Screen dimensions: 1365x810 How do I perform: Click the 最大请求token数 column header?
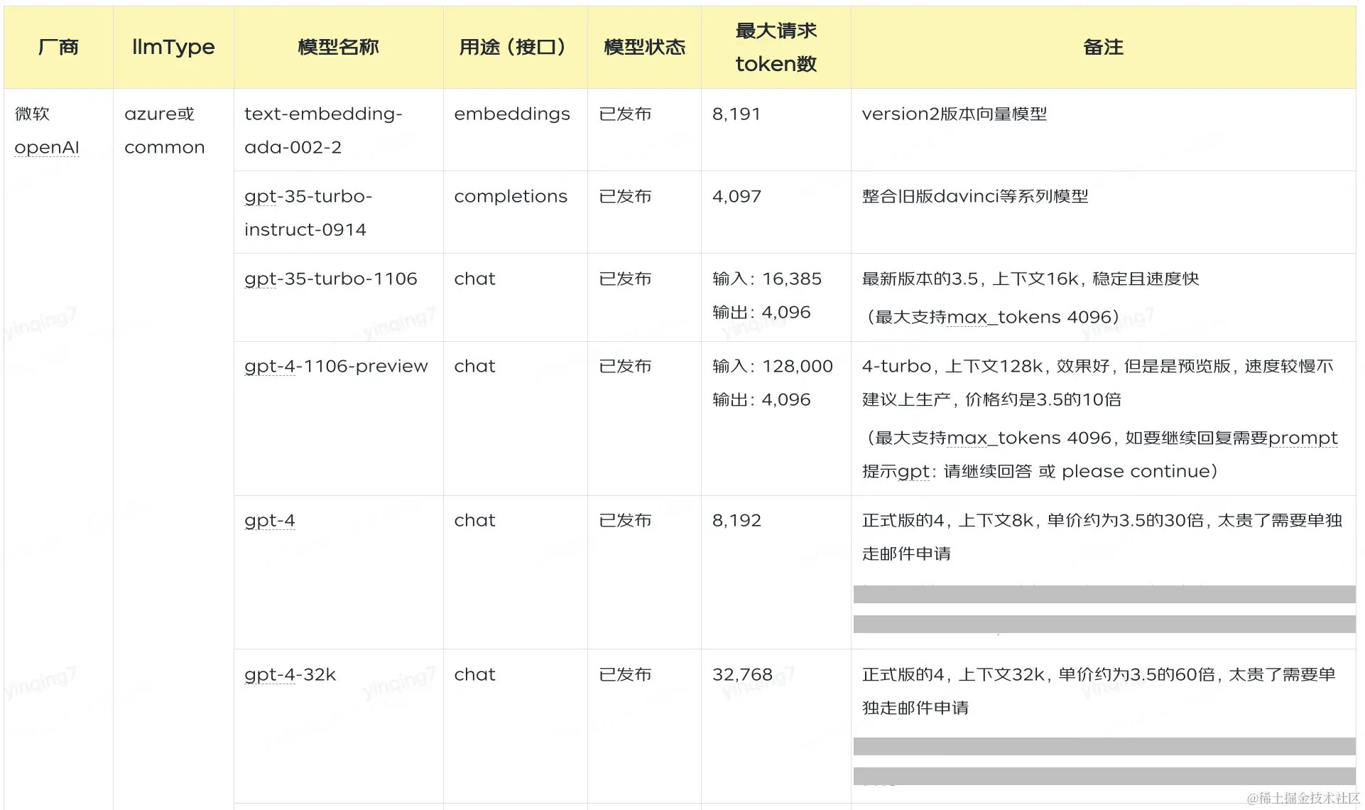776,47
